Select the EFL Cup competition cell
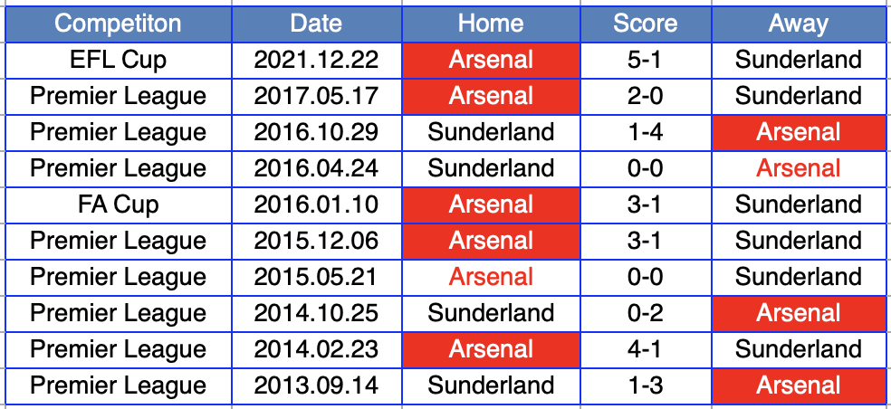 pos(118,60)
